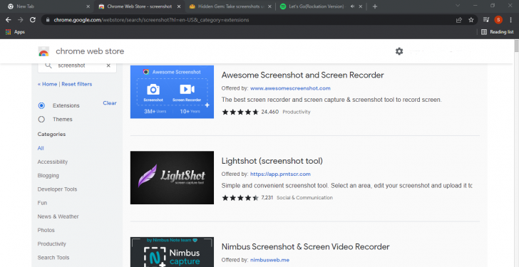Select the Photos category
519x267 pixels.
46,230
